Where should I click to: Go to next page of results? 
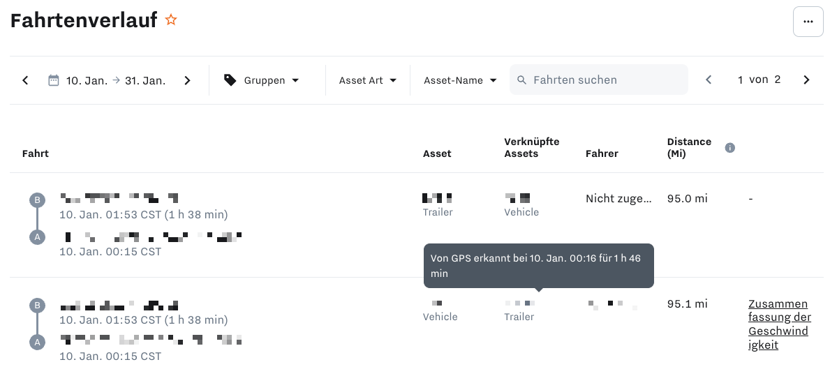click(x=806, y=80)
